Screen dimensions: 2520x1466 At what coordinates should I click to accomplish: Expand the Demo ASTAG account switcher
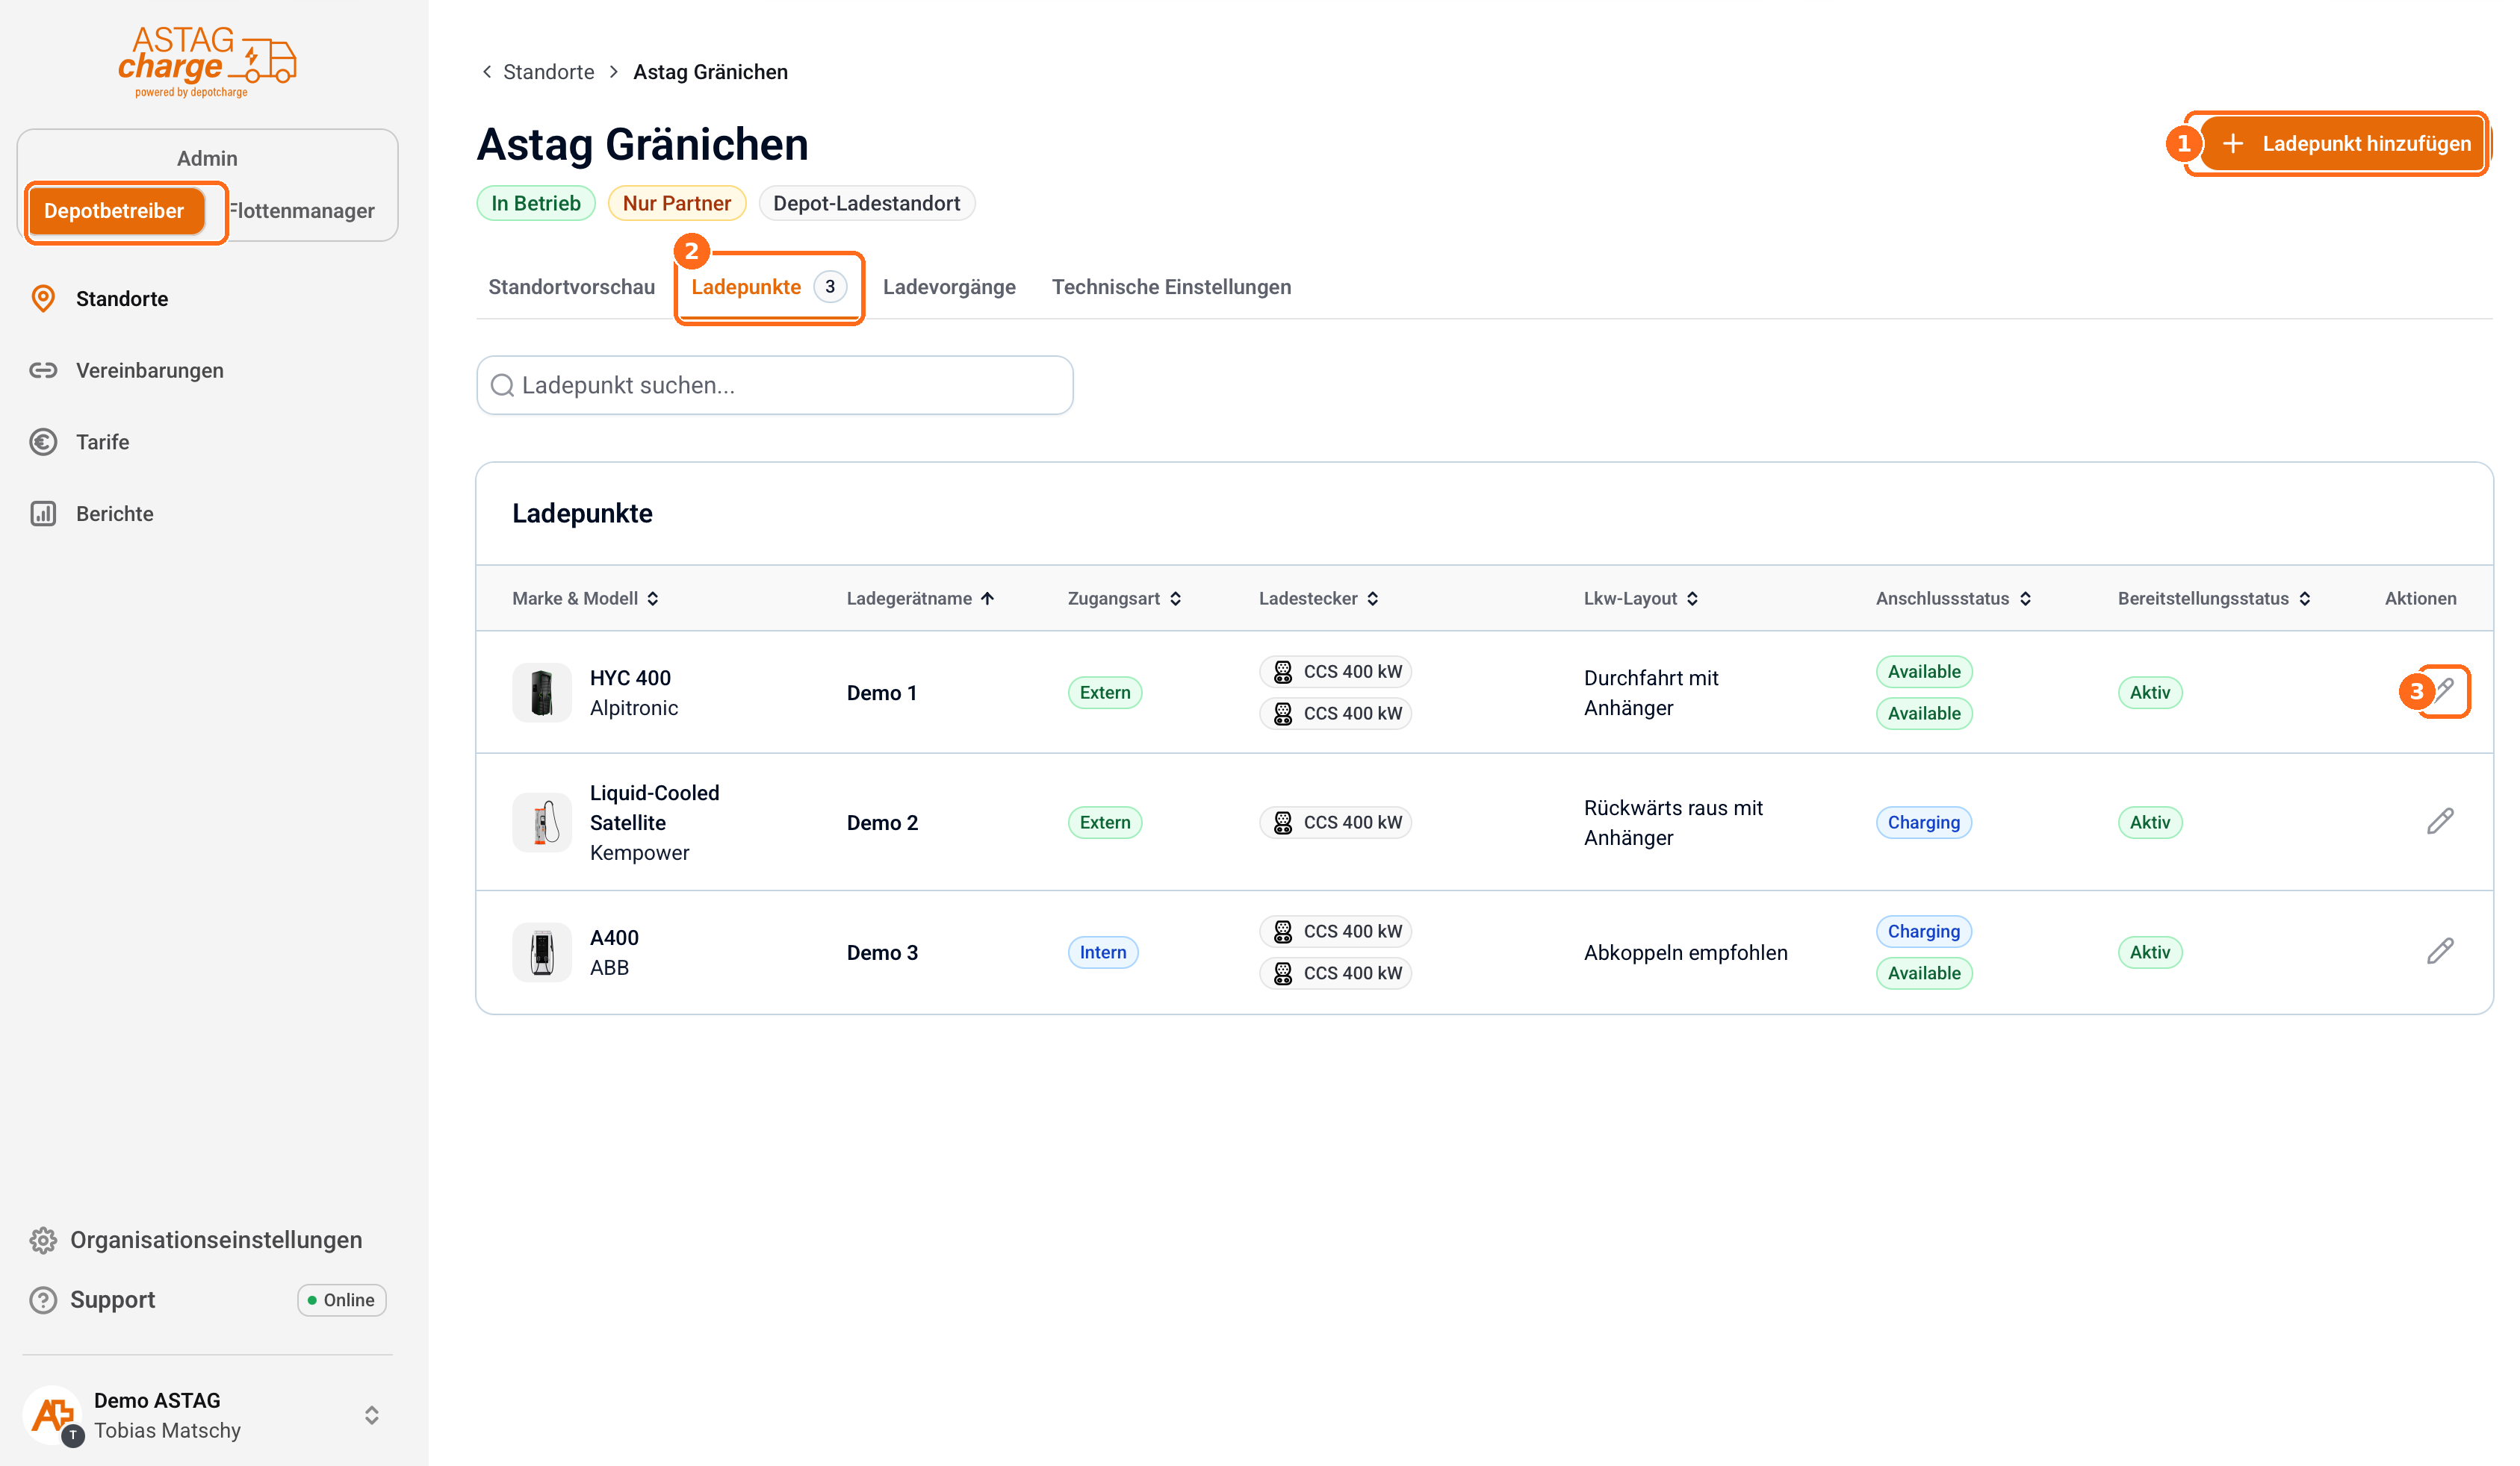coord(372,1415)
